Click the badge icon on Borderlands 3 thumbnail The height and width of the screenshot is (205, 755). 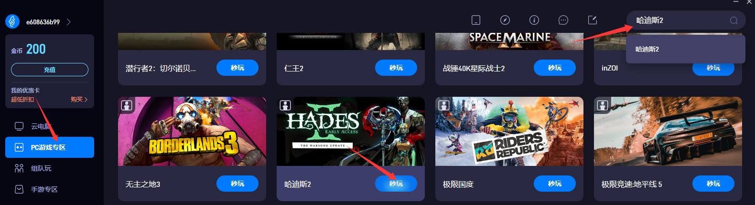pos(127,105)
